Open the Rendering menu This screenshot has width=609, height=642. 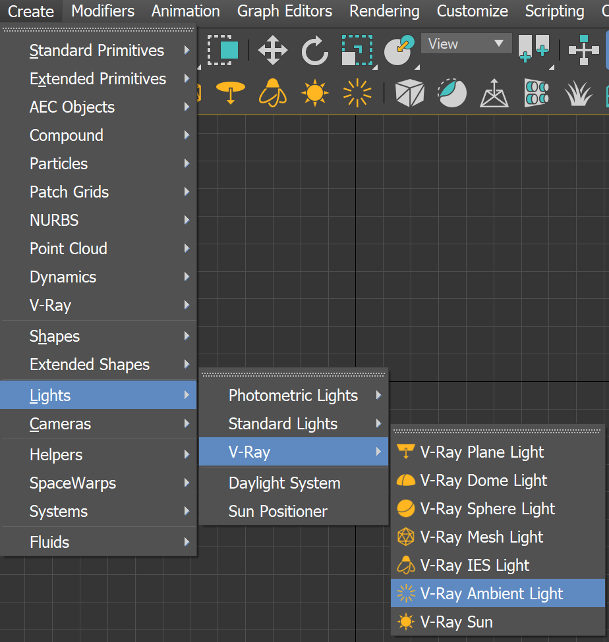(384, 11)
